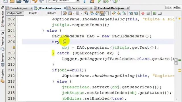Image resolution: width=182 pixels, height=102 pixels.
Task: Shift the line left
Action: coord(131,13)
